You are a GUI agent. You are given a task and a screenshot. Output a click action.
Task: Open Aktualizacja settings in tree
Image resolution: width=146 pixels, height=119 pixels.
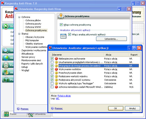tap(27, 54)
